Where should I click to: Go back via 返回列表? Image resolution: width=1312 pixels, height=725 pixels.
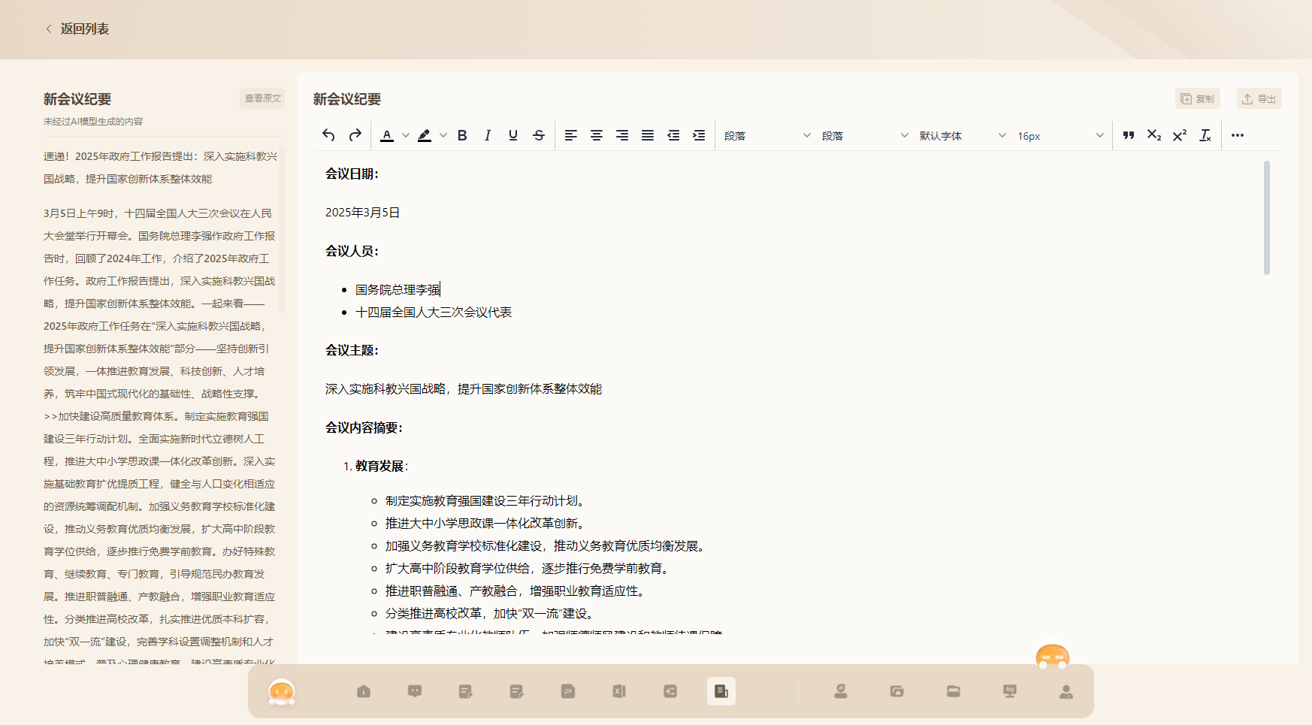point(77,29)
